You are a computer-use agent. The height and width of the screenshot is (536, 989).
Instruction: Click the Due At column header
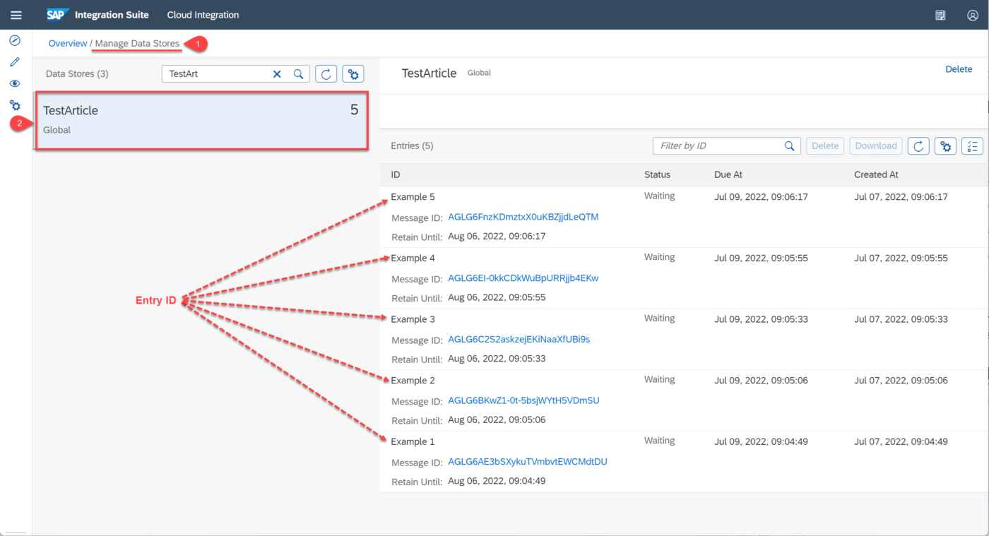(728, 174)
